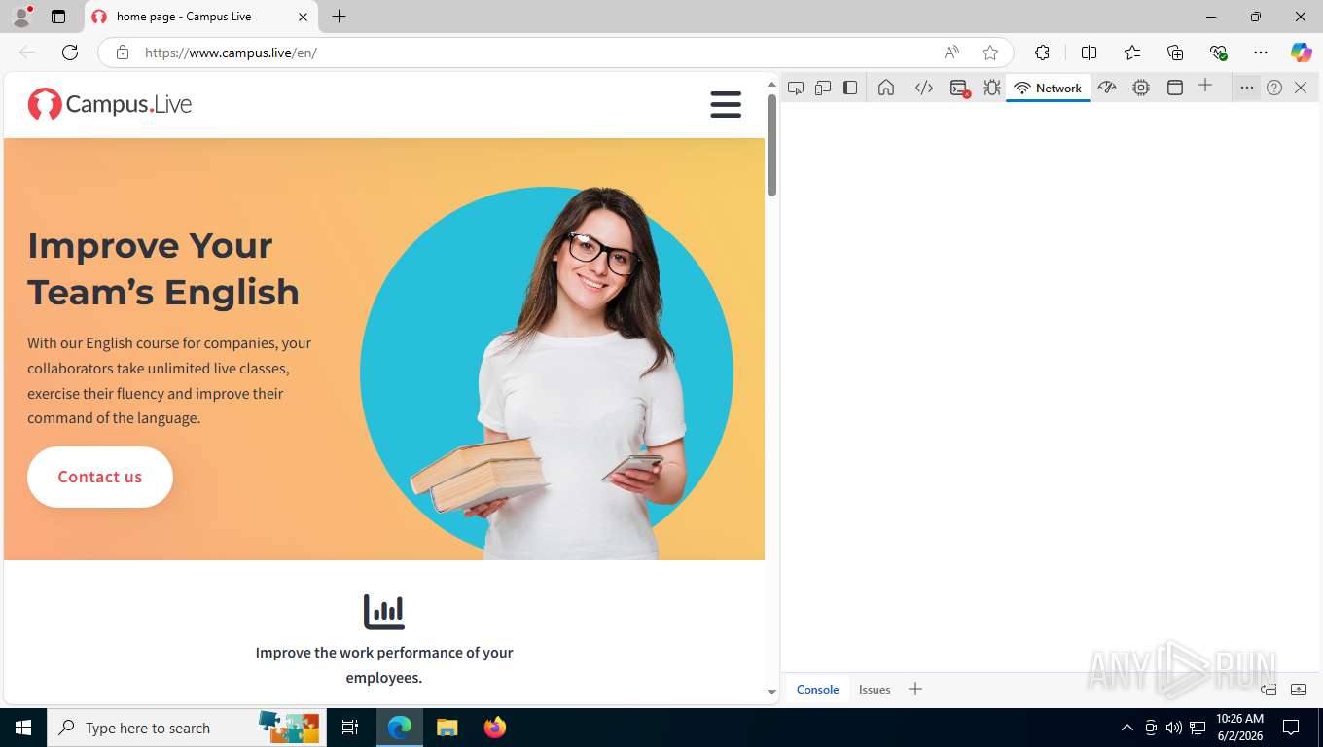Open the Console tool with error badge

pos(959,88)
